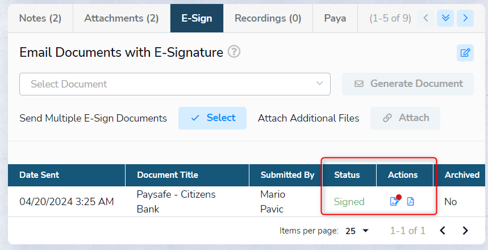Download PDF icon in Actions column
The width and height of the screenshot is (488, 250).
pos(411,202)
